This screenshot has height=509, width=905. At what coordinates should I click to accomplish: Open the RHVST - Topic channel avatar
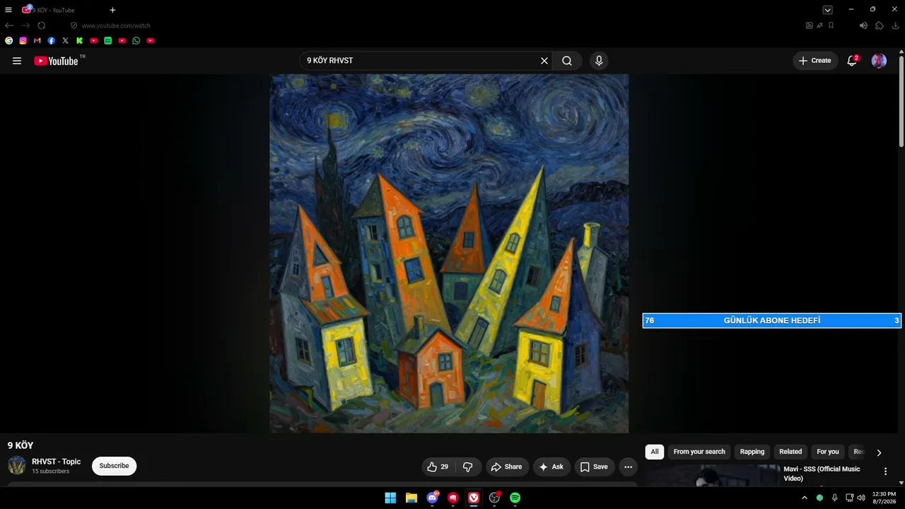coord(17,466)
